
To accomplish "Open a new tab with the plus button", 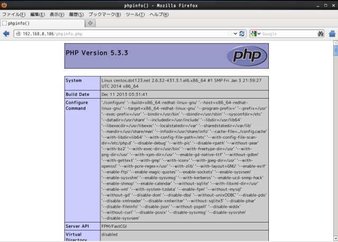I will [90, 23].
